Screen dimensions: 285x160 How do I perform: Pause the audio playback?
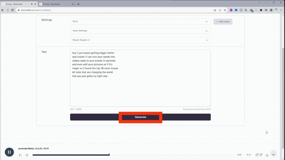pos(9,152)
